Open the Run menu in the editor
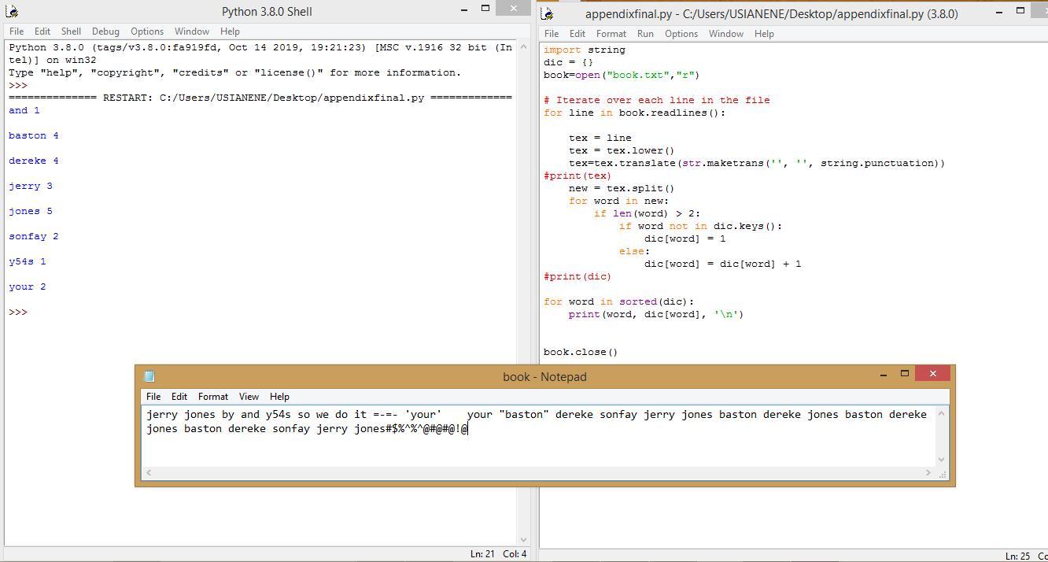 (x=645, y=34)
